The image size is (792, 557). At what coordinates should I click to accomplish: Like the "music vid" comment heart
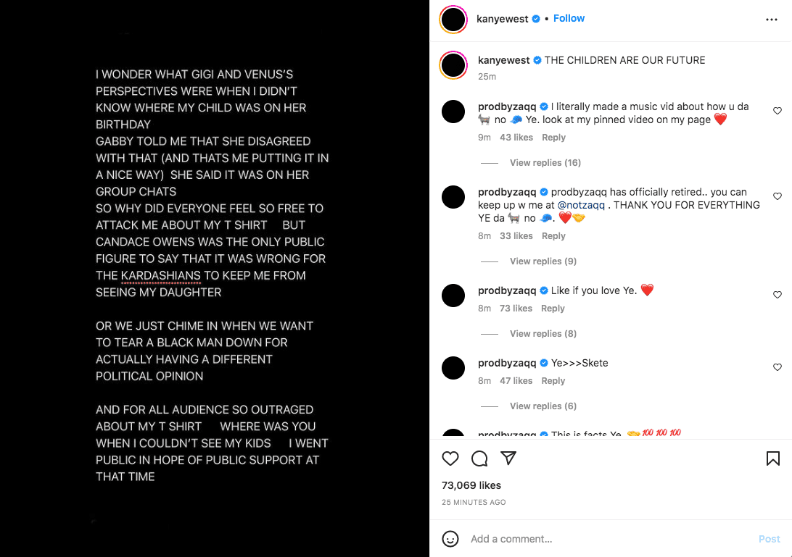tap(777, 111)
